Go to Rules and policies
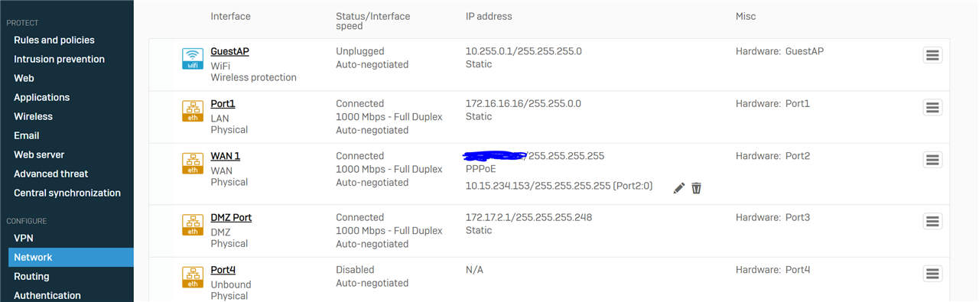 pyautogui.click(x=54, y=40)
